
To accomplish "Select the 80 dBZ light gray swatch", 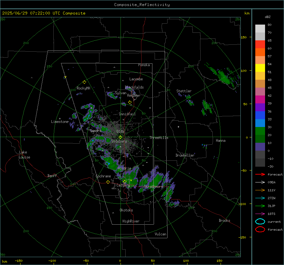I will (x=260, y=28).
